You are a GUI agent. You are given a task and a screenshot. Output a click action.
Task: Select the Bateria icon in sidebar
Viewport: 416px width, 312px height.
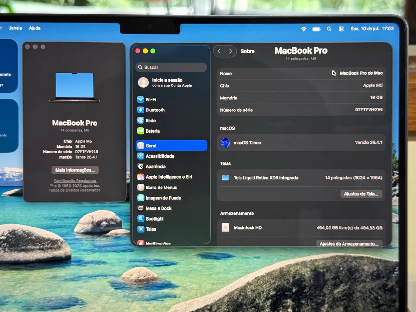[141, 131]
